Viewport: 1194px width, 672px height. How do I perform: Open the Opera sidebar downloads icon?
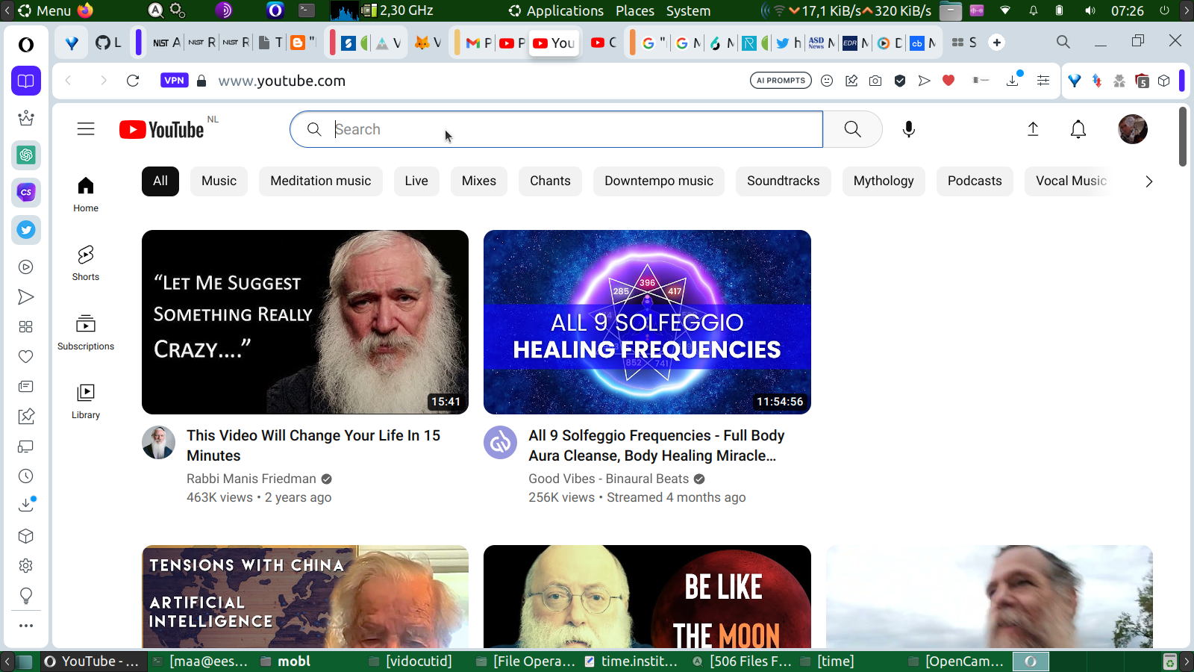pos(26,505)
